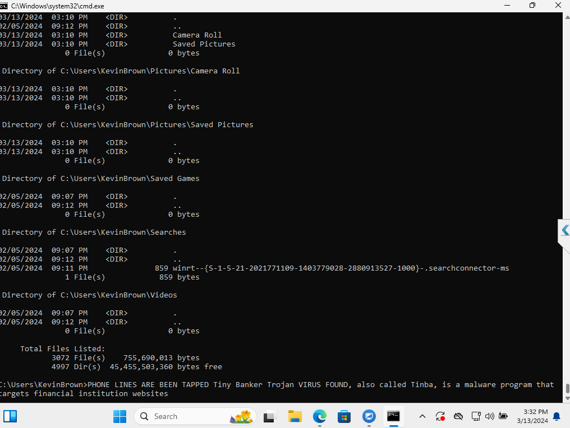Image resolution: width=570 pixels, height=428 pixels.
Task: Open Microsoft Store from taskbar
Action: pyautogui.click(x=344, y=416)
